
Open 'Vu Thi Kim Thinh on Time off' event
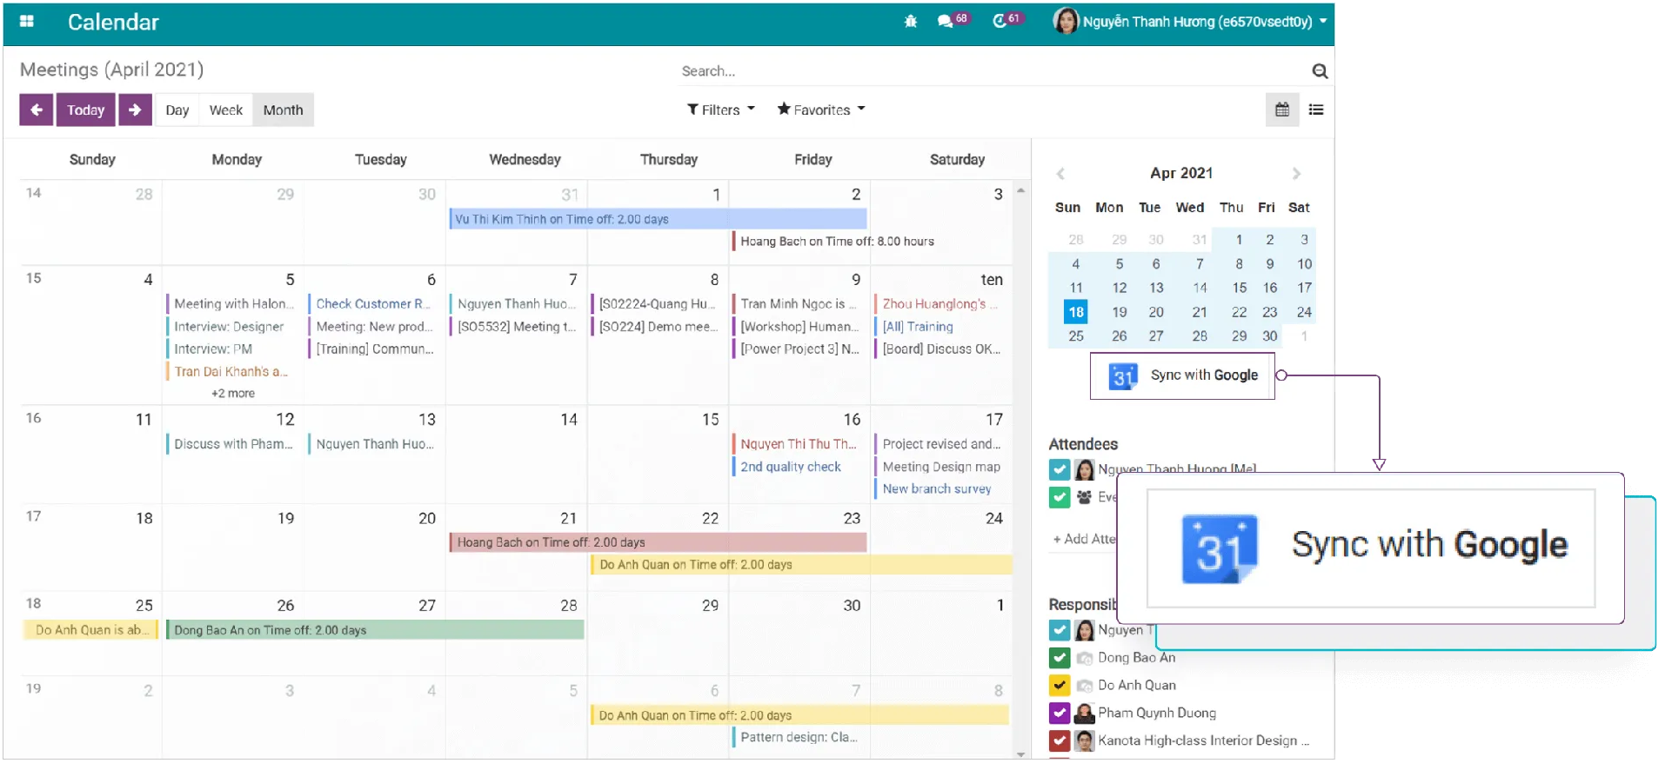[x=658, y=220]
